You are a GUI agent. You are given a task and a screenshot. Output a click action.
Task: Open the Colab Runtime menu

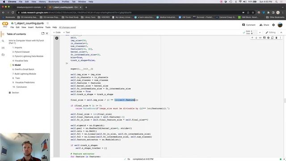coord(39,27)
